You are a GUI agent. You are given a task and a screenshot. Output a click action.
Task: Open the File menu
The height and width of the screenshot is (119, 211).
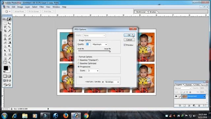point(8,7)
